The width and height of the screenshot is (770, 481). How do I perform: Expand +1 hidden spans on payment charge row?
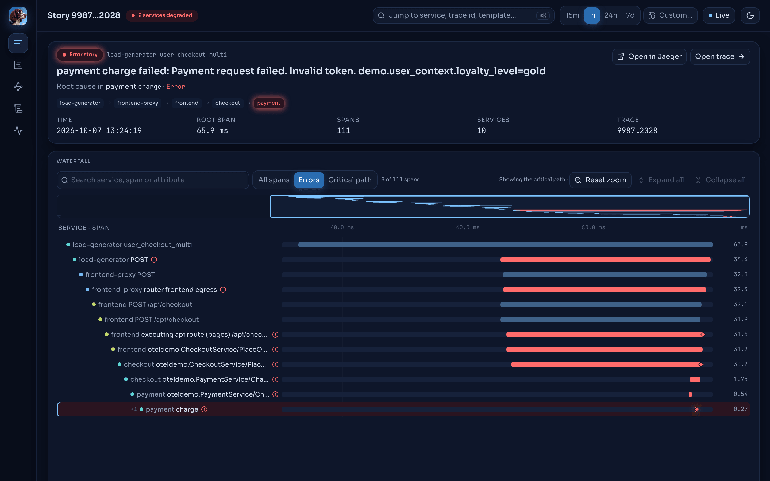134,409
